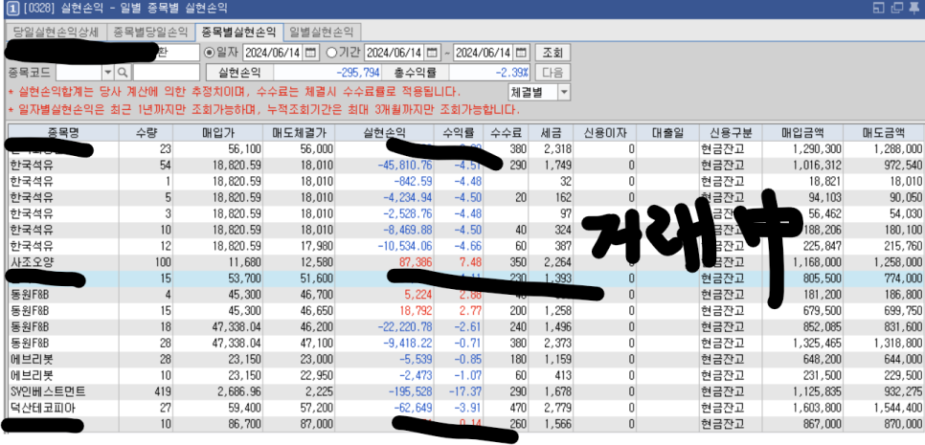Open calendar icon for period start date
This screenshot has width=925, height=445.
(433, 53)
